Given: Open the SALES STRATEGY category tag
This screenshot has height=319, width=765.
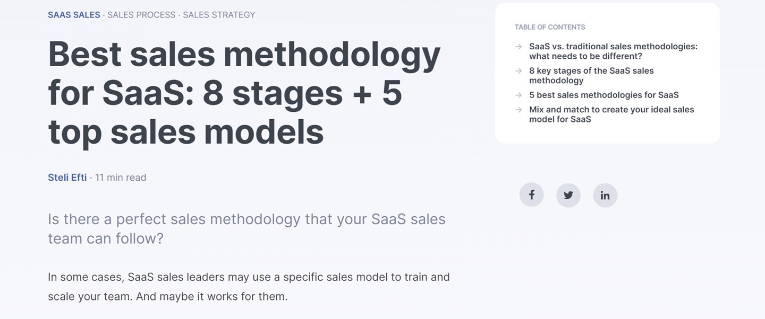Looking at the screenshot, I should pyautogui.click(x=219, y=15).
